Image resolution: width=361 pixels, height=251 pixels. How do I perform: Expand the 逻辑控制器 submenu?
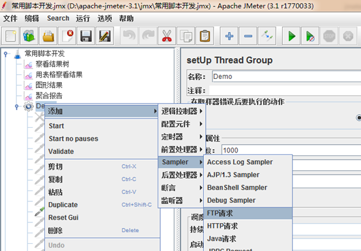(x=182, y=111)
